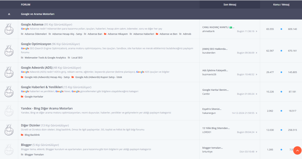This screenshot has width=302, height=159.
Task: Open the Diğer Dizinler forum
Action: [30, 125]
